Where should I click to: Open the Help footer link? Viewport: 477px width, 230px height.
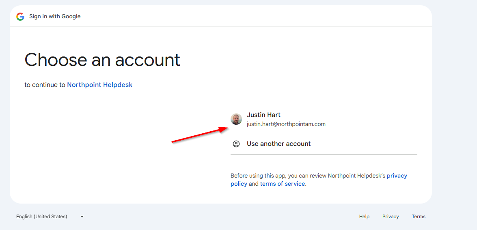click(x=364, y=217)
